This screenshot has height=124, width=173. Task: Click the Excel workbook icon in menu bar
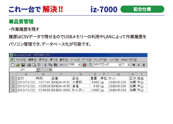(12, 60)
